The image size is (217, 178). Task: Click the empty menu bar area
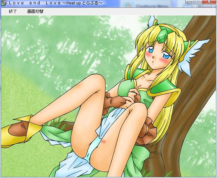click(134, 11)
